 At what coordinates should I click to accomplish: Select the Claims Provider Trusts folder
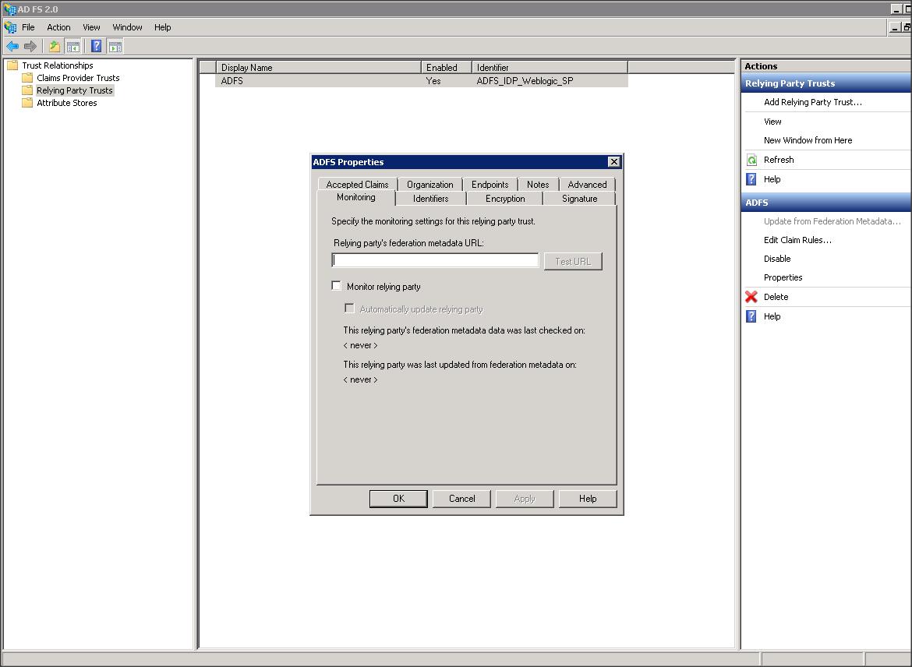pos(77,78)
